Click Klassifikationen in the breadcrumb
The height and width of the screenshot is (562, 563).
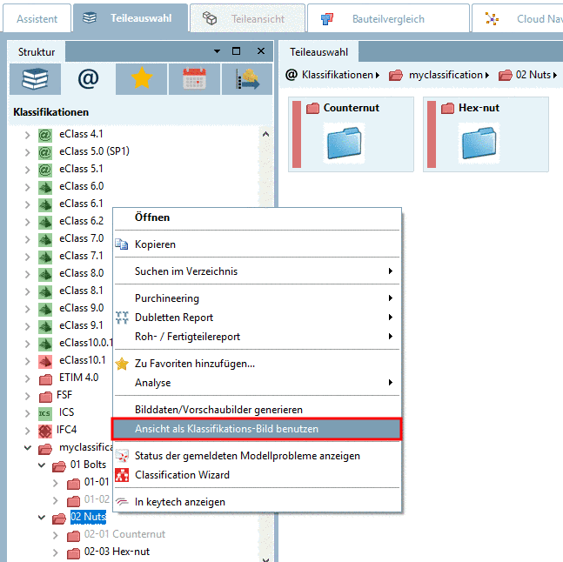click(337, 75)
